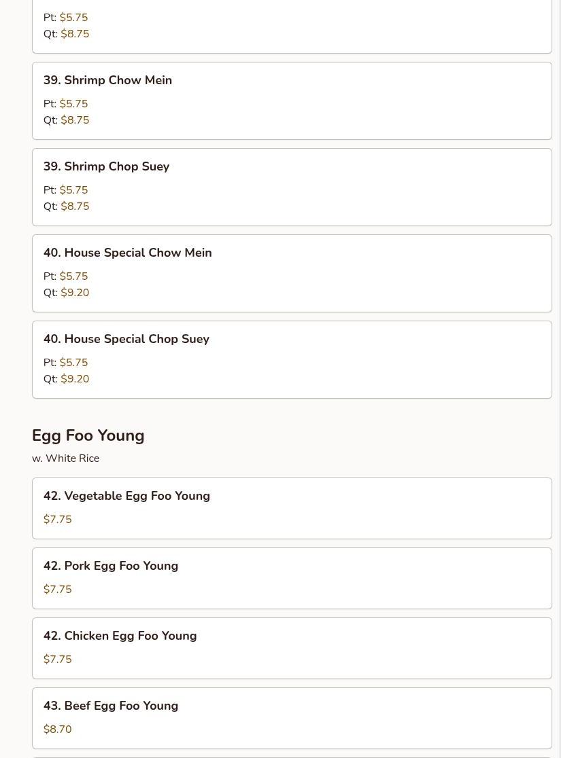This screenshot has height=758, width=574.
Task: Click House Special Chow Mein's $9.20 quart price
Action: [x=75, y=293]
